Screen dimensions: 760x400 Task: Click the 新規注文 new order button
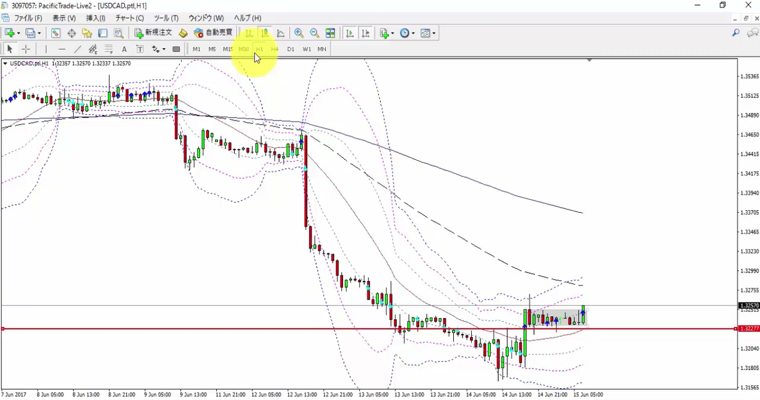click(154, 33)
